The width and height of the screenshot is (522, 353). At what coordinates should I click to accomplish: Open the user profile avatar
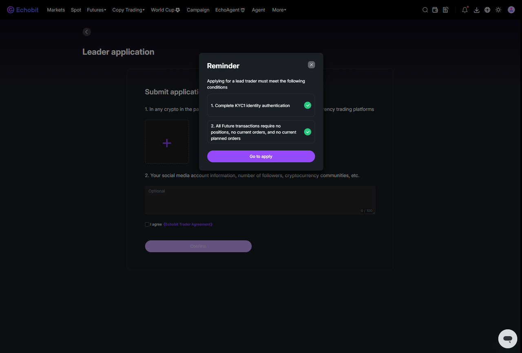tap(511, 10)
